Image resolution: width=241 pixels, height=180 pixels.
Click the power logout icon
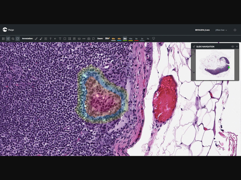pos(235,30)
